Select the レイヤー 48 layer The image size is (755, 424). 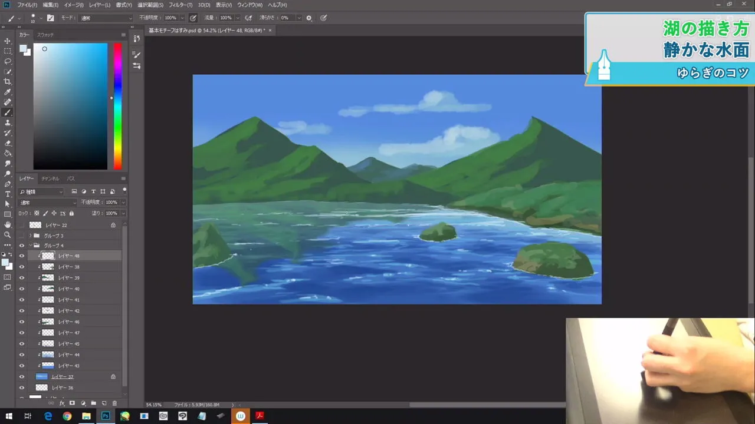click(x=69, y=256)
